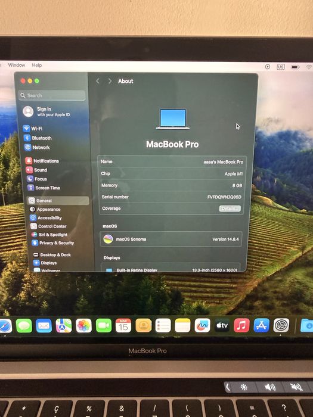Click the computer name 'aaaa's MacBook Pro'
Viewport: 313px width, 417px height.
(x=224, y=161)
